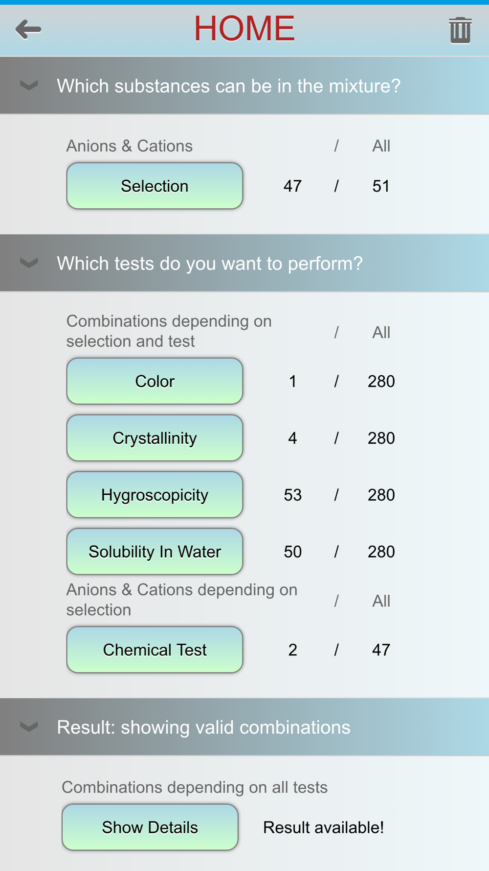Open the Anions & Cations Selection button
This screenshot has width=489, height=871.
point(155,186)
